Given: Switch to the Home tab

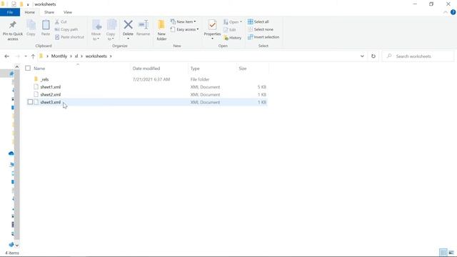Looking at the screenshot, I should click(30, 12).
